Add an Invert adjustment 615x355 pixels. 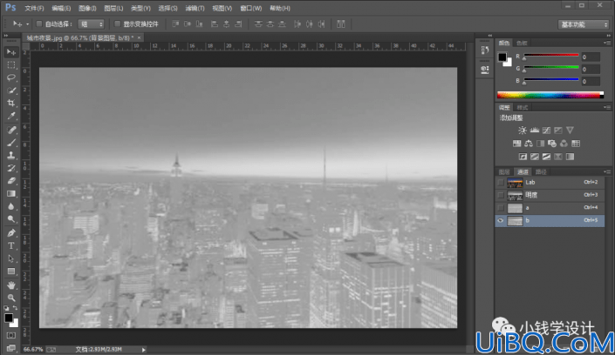(523, 157)
